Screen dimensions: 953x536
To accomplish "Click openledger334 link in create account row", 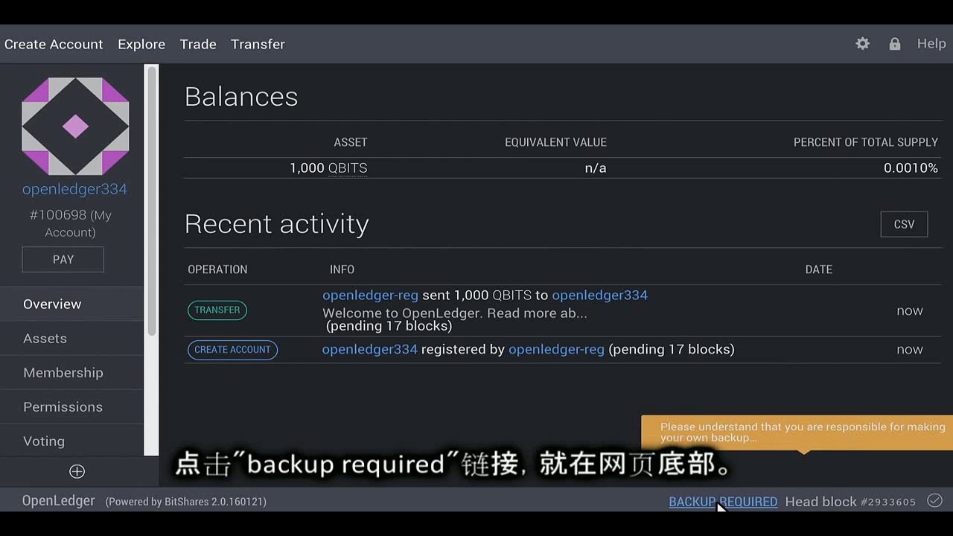I will coord(370,349).
